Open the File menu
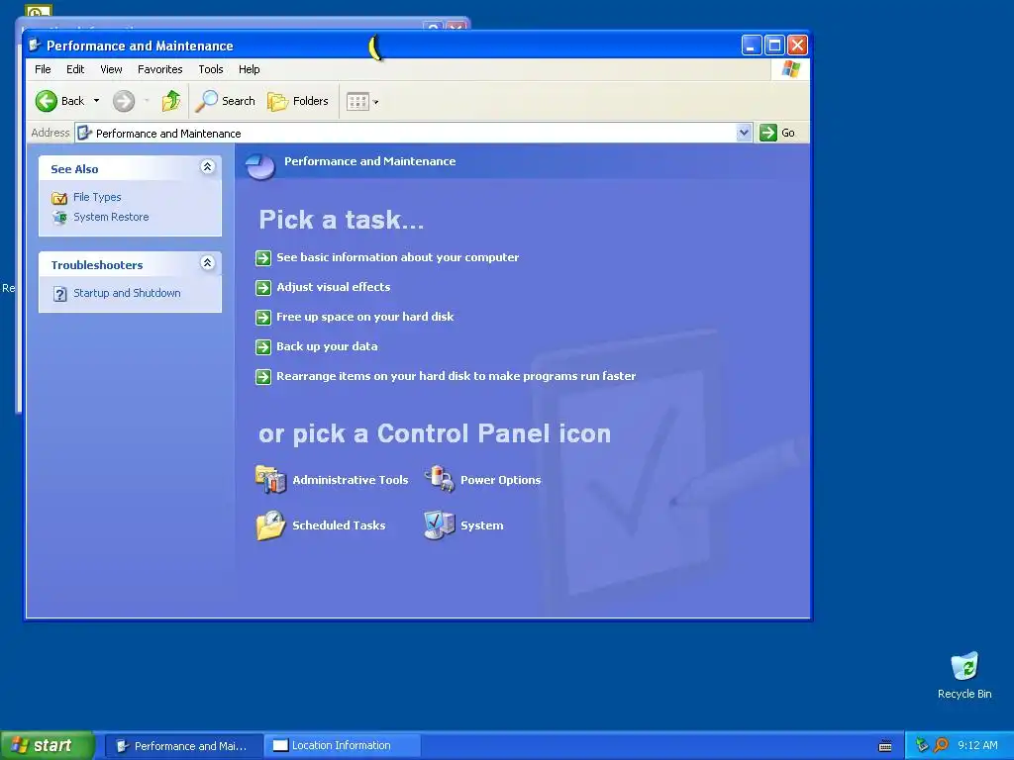The height and width of the screenshot is (760, 1014). tap(43, 69)
